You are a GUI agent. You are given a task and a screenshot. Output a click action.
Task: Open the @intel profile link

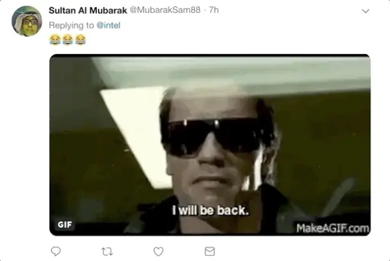[x=108, y=25]
